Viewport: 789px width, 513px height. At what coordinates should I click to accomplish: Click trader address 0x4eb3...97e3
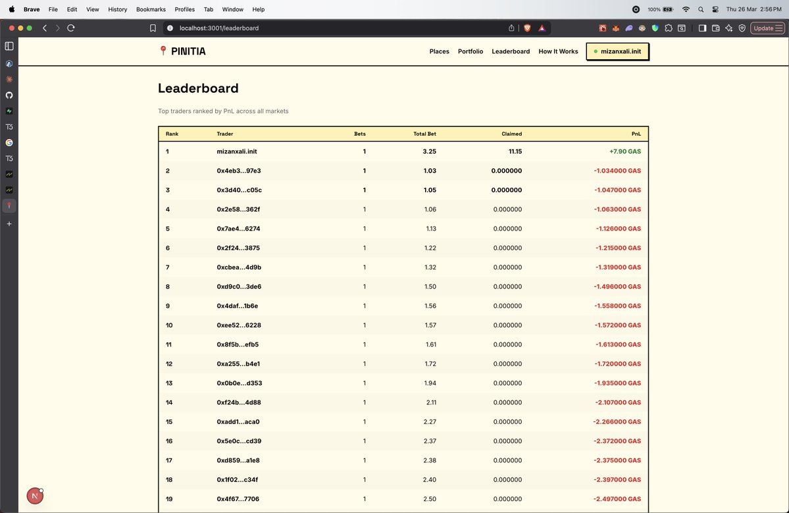[238, 171]
